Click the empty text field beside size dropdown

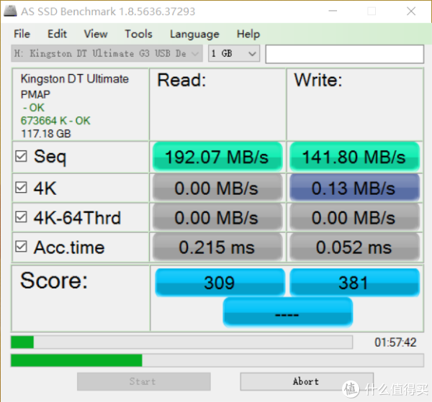pos(344,54)
